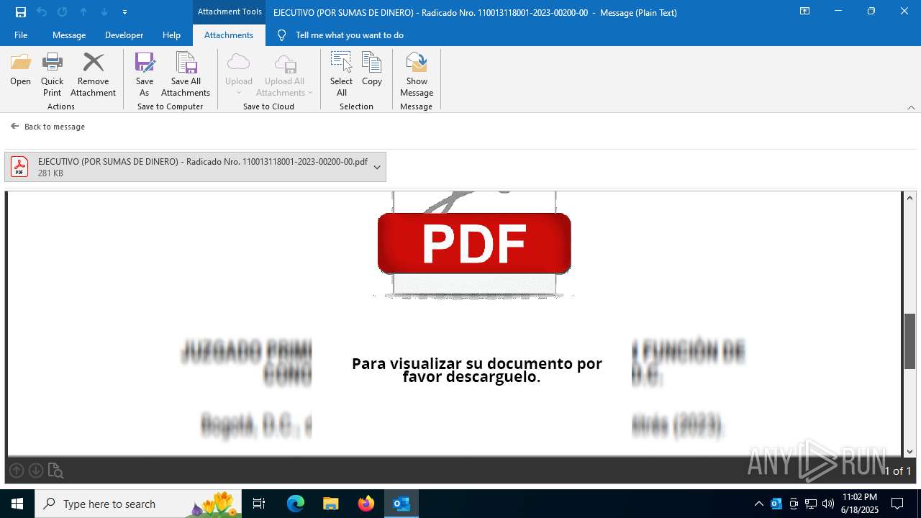Click preview scrollbar up arrow
The width and height of the screenshot is (921, 518).
[910, 198]
